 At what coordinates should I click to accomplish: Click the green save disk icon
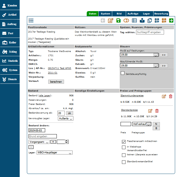pos(118,20)
